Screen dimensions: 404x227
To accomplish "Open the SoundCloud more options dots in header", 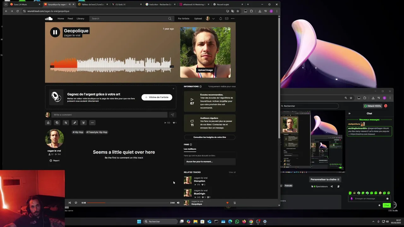I will pyautogui.click(x=233, y=19).
